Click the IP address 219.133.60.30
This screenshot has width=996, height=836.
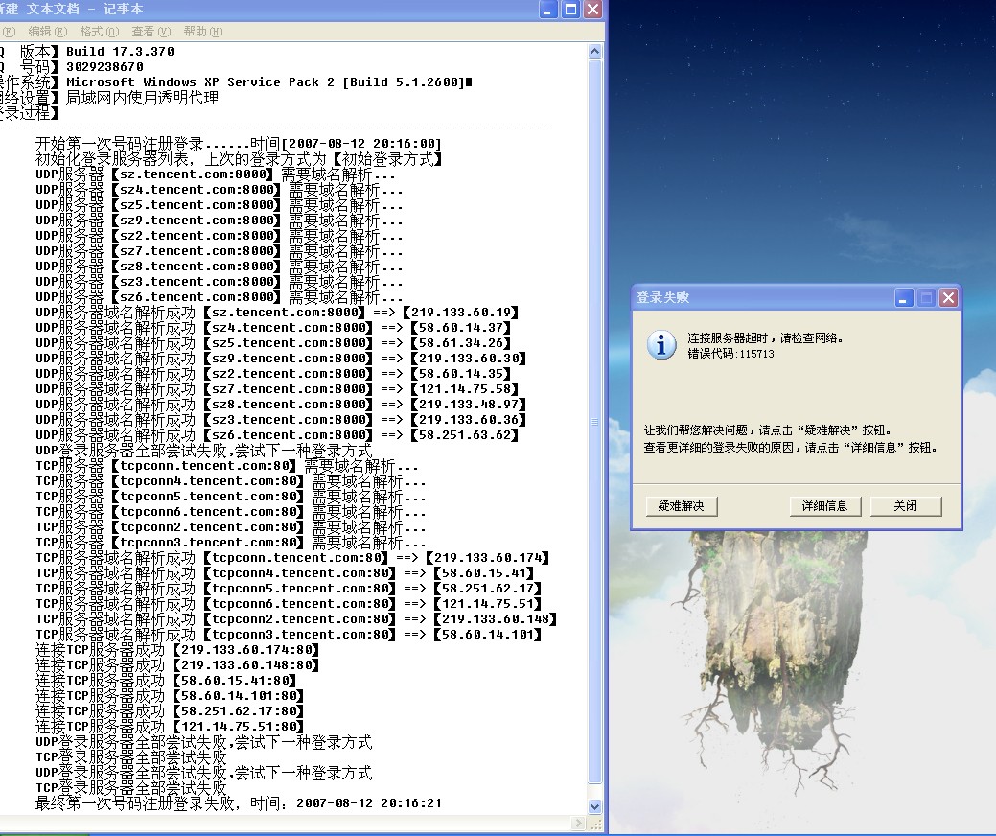point(469,358)
